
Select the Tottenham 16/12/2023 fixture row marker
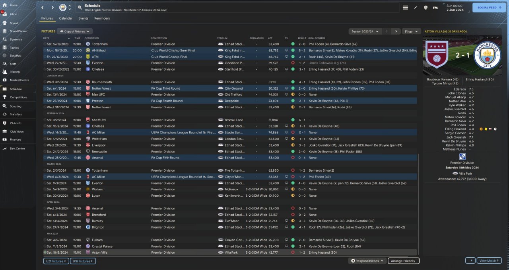(45, 44)
